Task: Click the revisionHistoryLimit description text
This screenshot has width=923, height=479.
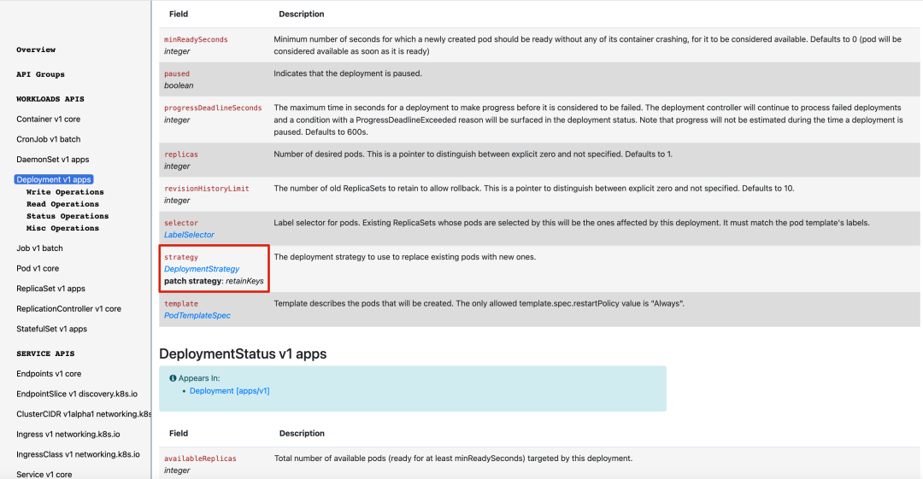Action: click(x=534, y=189)
